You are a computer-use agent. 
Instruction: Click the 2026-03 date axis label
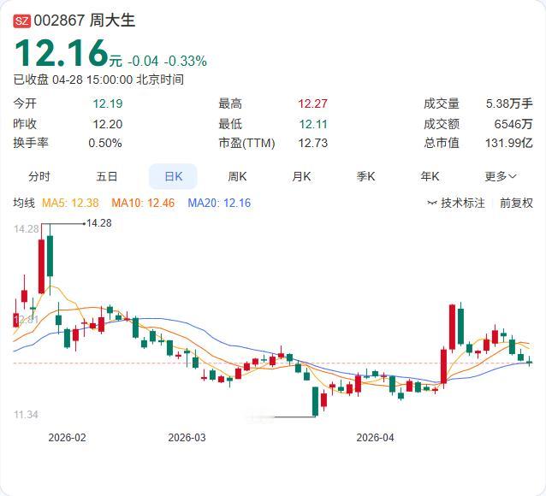[187, 438]
